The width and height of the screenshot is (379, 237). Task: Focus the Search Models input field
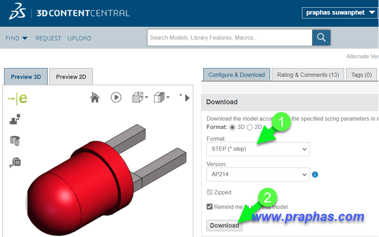pyautogui.click(x=230, y=38)
